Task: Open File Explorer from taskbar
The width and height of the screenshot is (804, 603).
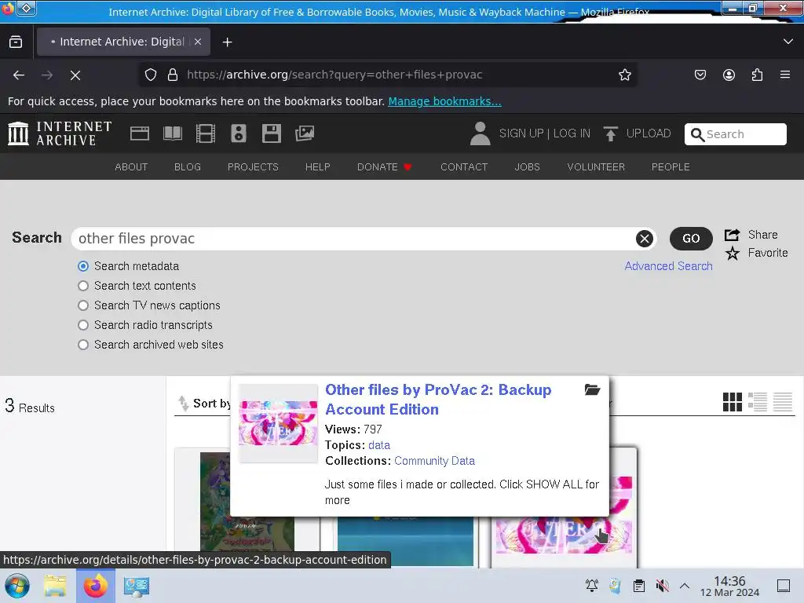Action: 55,586
